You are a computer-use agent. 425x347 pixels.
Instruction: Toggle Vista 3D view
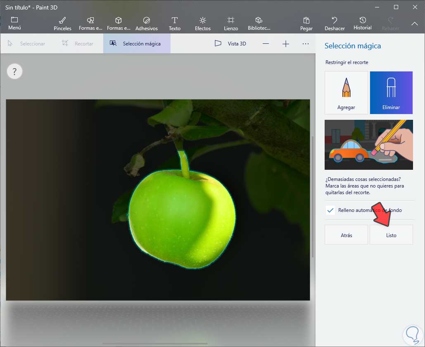point(230,43)
